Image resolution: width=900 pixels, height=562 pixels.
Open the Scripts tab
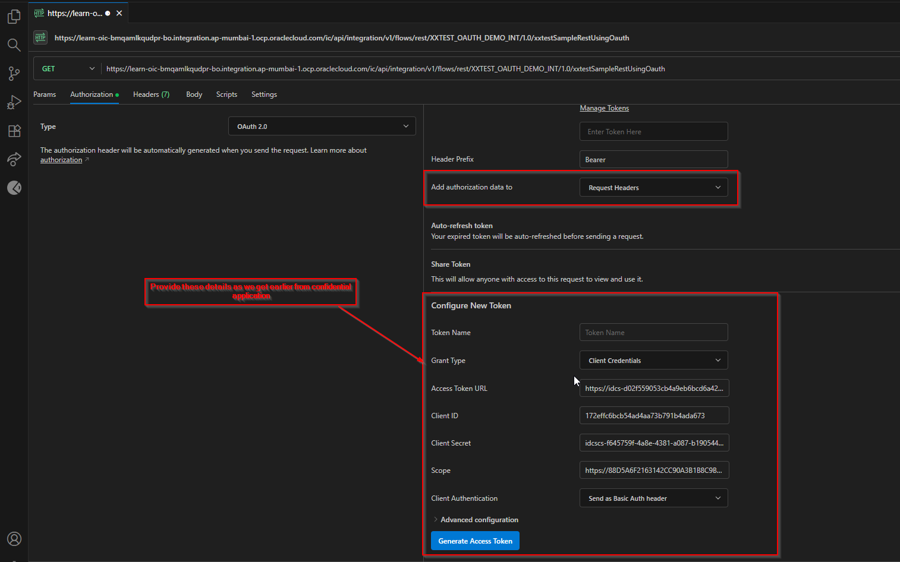click(x=226, y=94)
